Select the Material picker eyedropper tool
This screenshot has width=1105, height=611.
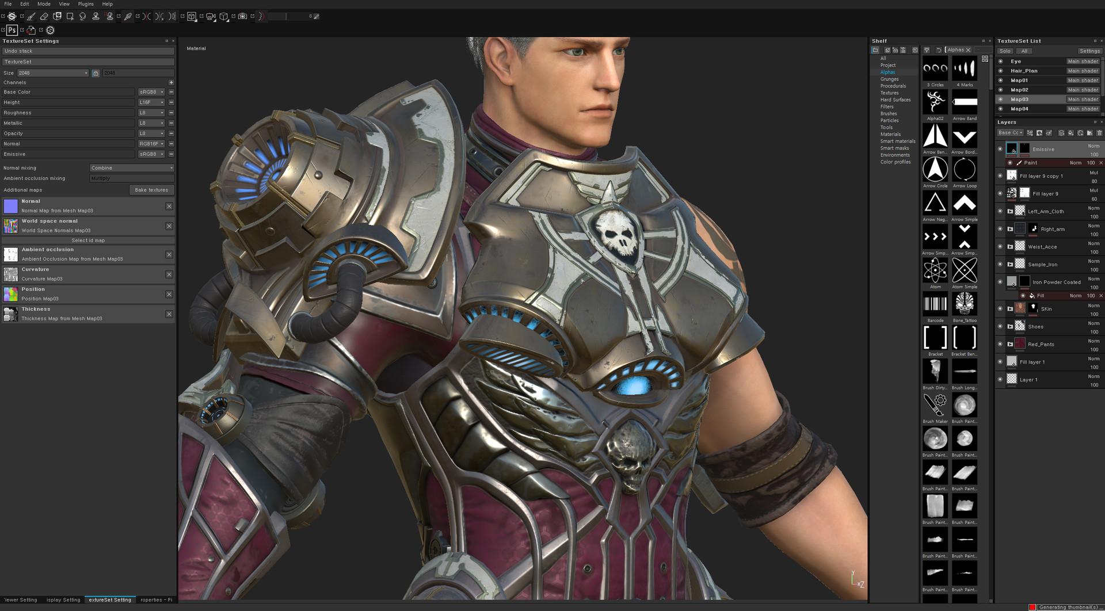point(128,16)
